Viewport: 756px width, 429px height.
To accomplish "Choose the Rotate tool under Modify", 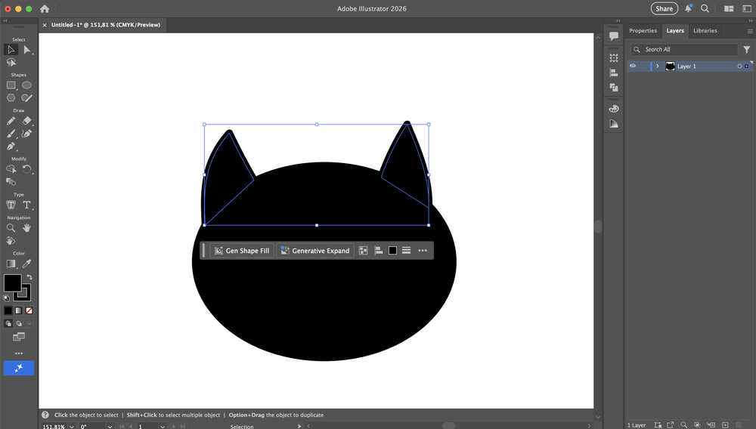I will click(x=26, y=169).
